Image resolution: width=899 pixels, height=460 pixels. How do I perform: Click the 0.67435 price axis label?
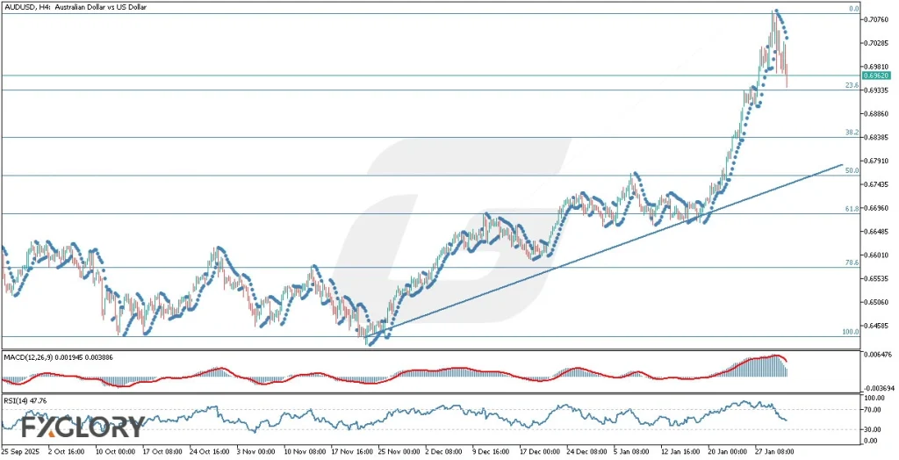878,184
